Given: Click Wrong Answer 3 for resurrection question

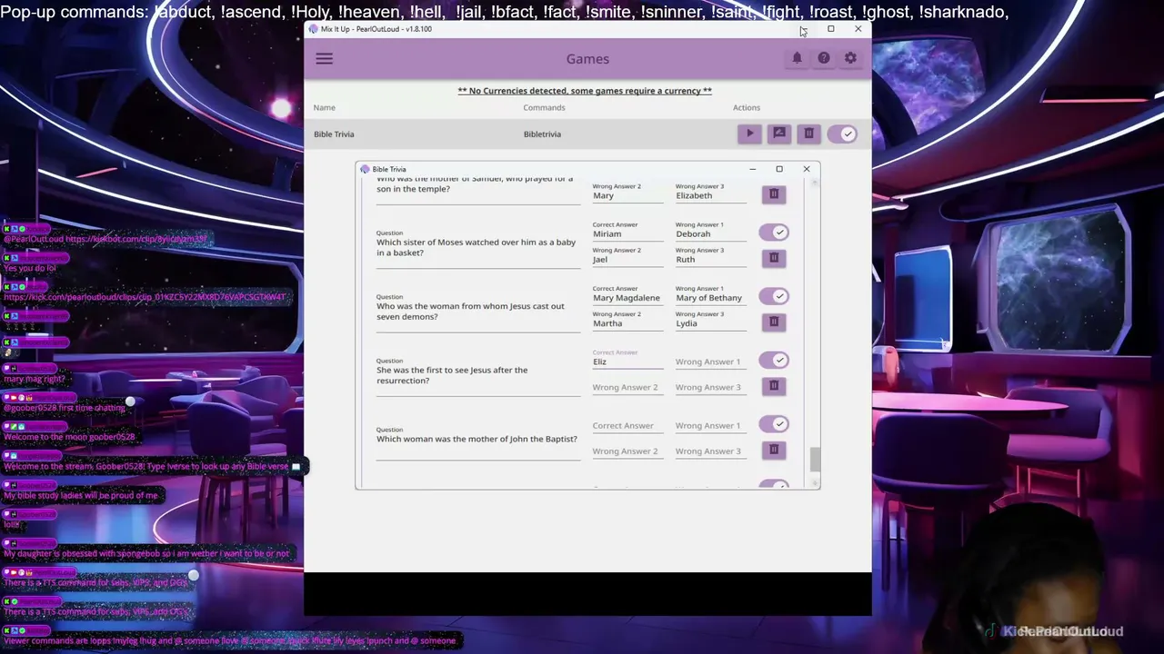Looking at the screenshot, I should [x=710, y=387].
